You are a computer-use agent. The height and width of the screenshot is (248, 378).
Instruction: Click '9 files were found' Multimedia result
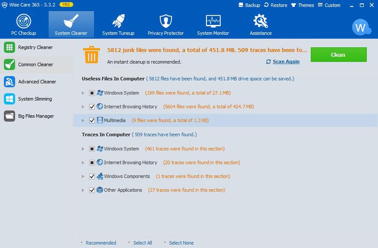point(170,120)
